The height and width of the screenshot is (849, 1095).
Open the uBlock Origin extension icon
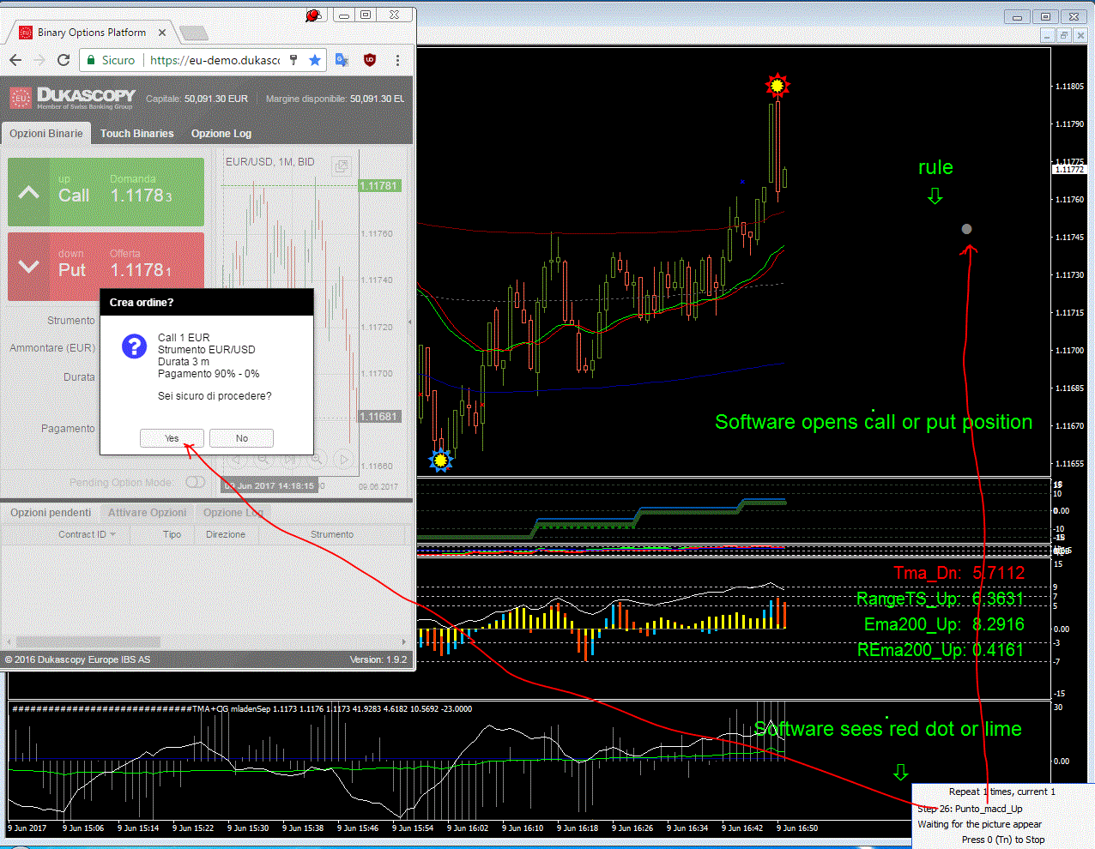[369, 60]
